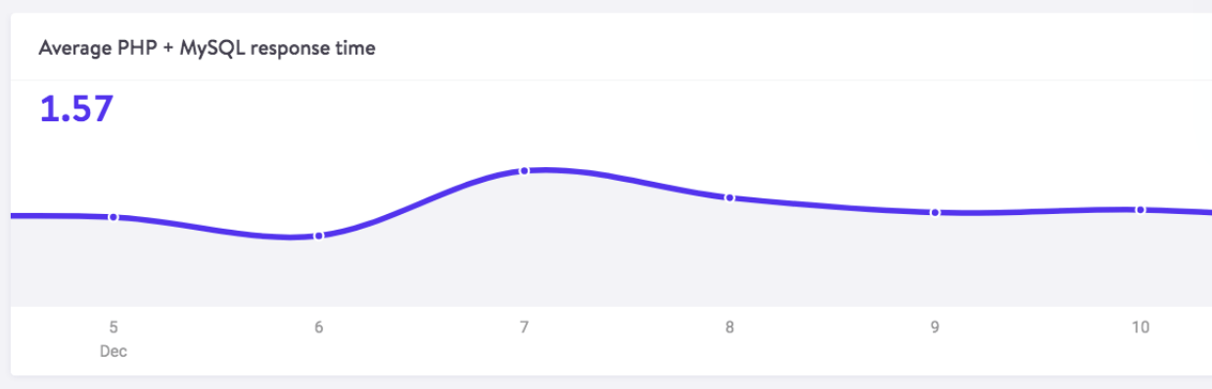
Task: Click the line segment between points 9 and 10
Action: 1038,211
